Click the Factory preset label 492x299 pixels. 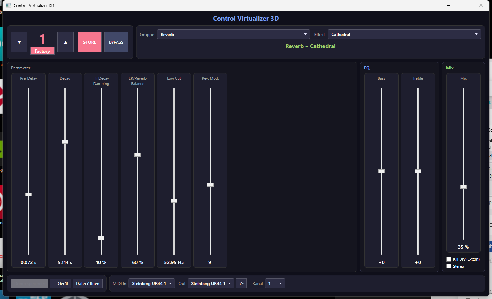pyautogui.click(x=42, y=51)
